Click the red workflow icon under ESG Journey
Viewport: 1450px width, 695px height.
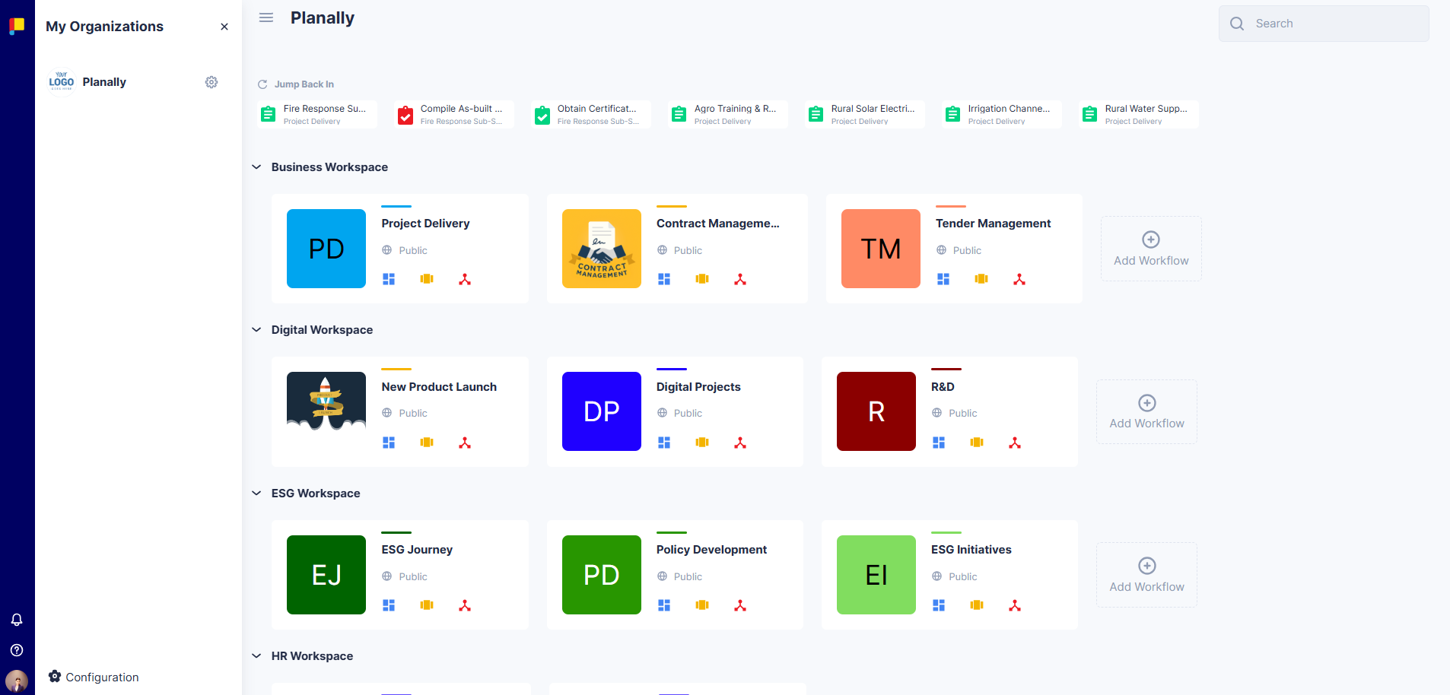(x=465, y=605)
